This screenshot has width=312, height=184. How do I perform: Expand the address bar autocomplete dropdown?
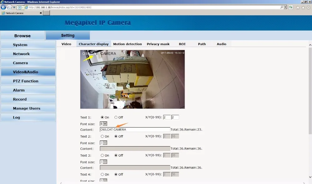tap(285, 7)
